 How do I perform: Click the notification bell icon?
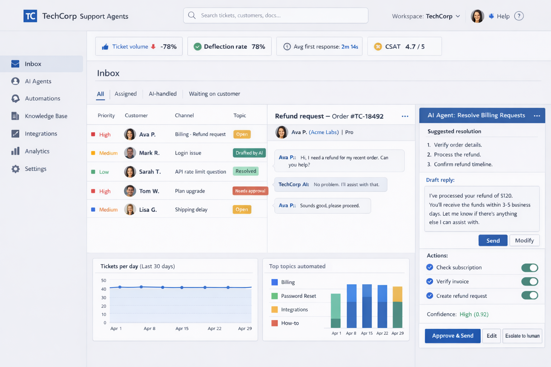491,16
